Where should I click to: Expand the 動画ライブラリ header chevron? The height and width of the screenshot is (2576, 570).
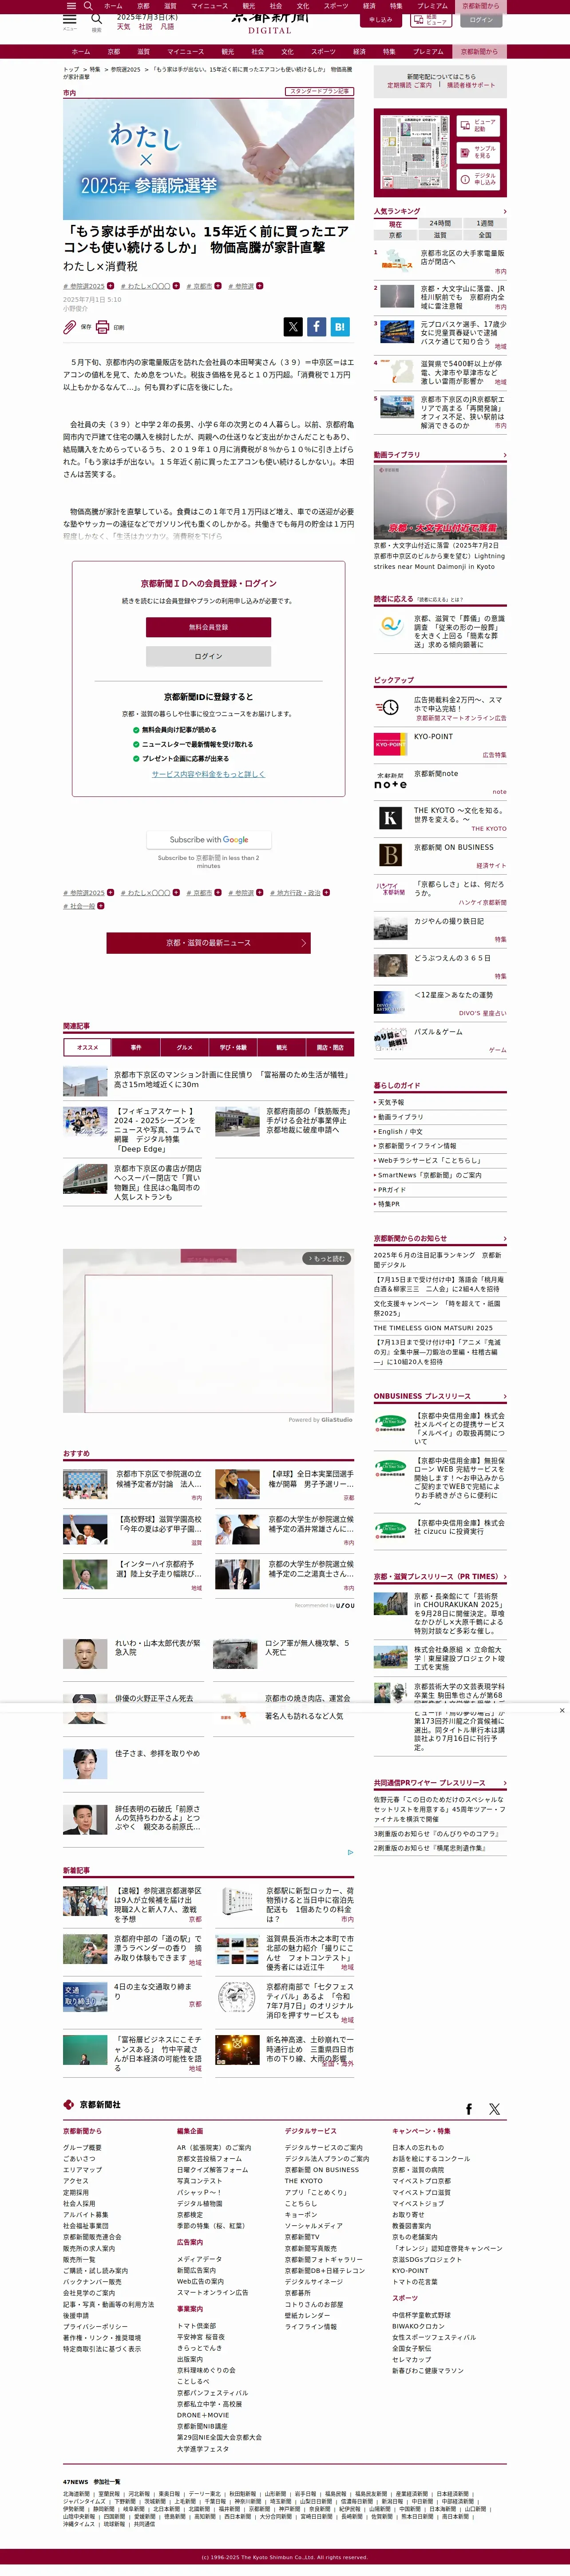click(x=504, y=455)
